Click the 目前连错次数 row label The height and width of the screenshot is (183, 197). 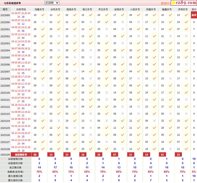pos(15,159)
